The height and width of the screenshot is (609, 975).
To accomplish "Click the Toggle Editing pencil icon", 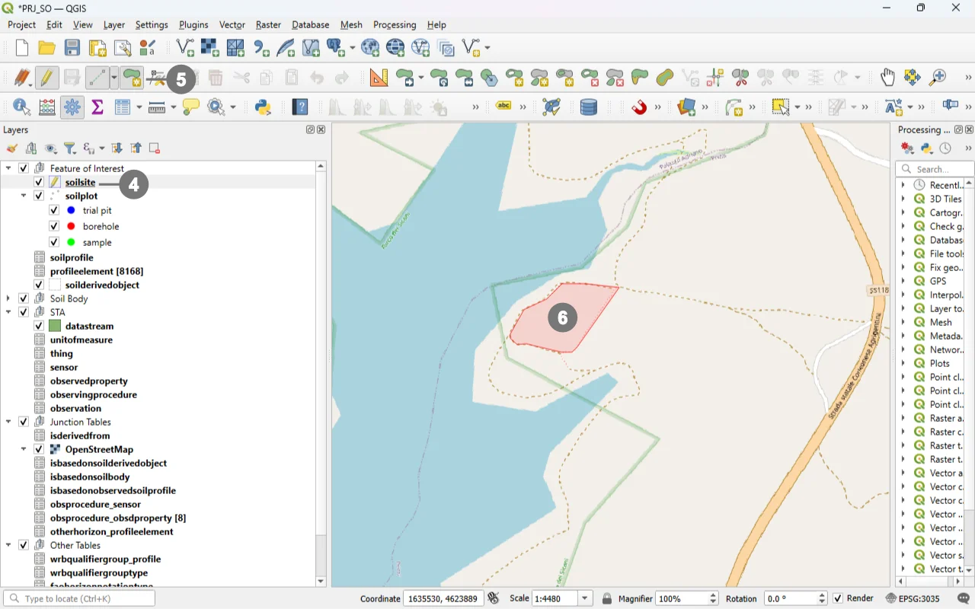I will point(46,78).
